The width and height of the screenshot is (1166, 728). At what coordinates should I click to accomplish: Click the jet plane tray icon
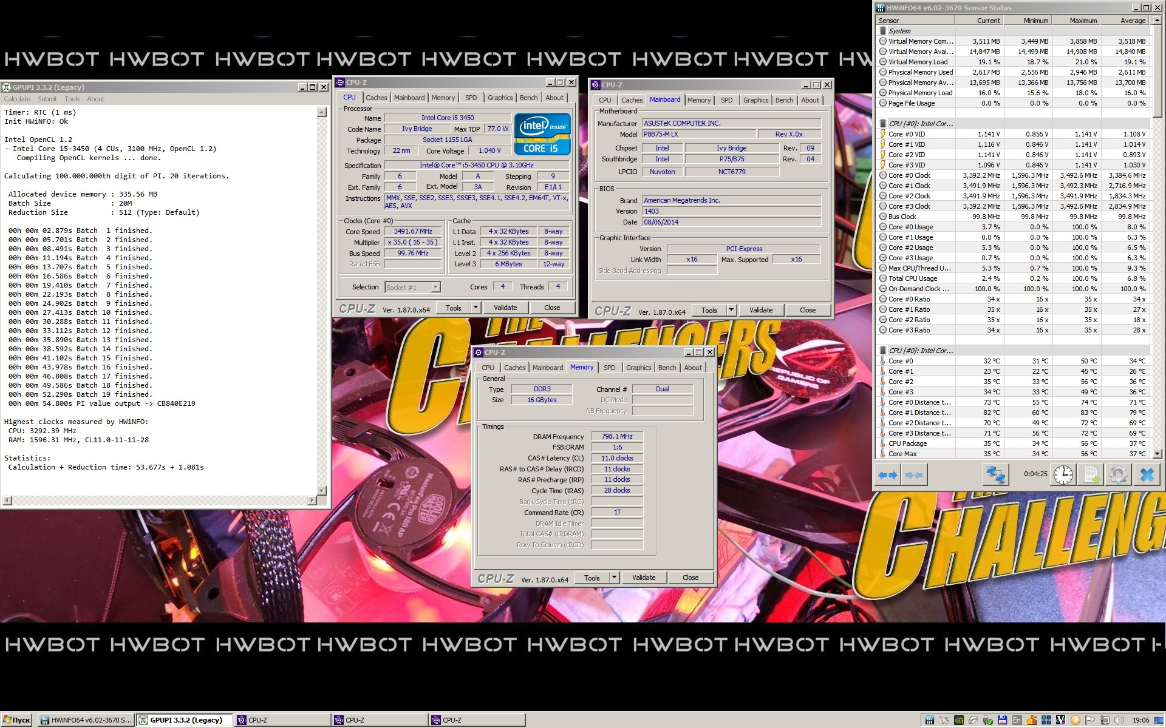(944, 720)
